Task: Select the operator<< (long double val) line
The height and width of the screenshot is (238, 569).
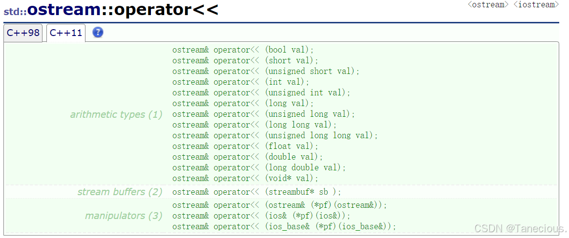Action: [x=259, y=168]
